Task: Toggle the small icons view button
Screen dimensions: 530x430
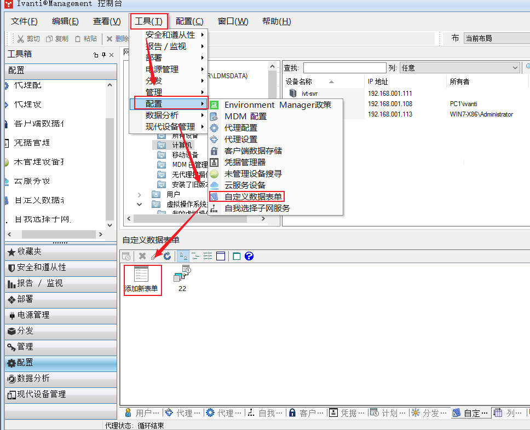Action: click(195, 256)
